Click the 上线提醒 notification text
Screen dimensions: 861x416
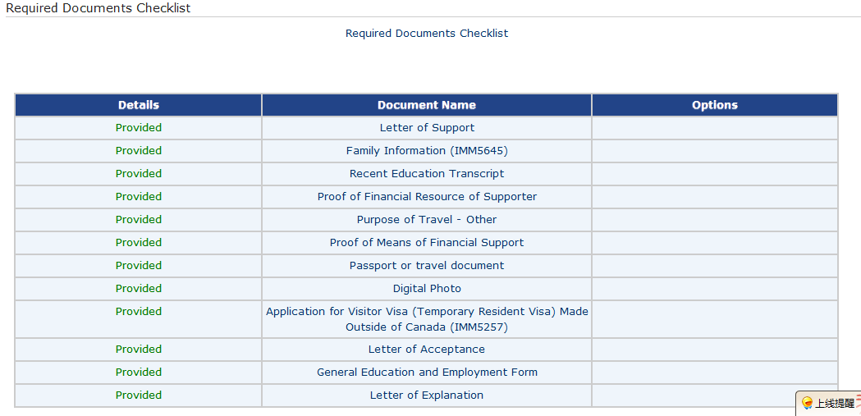coord(834,404)
